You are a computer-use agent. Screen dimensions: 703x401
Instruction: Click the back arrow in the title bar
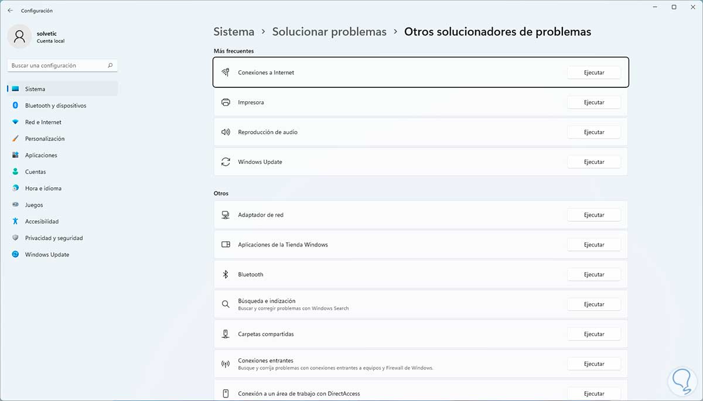tap(10, 11)
